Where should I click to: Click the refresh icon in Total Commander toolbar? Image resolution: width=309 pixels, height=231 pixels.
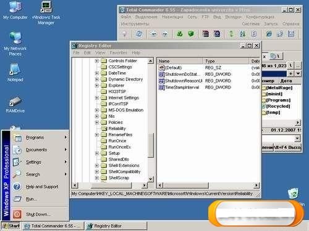[139, 34]
